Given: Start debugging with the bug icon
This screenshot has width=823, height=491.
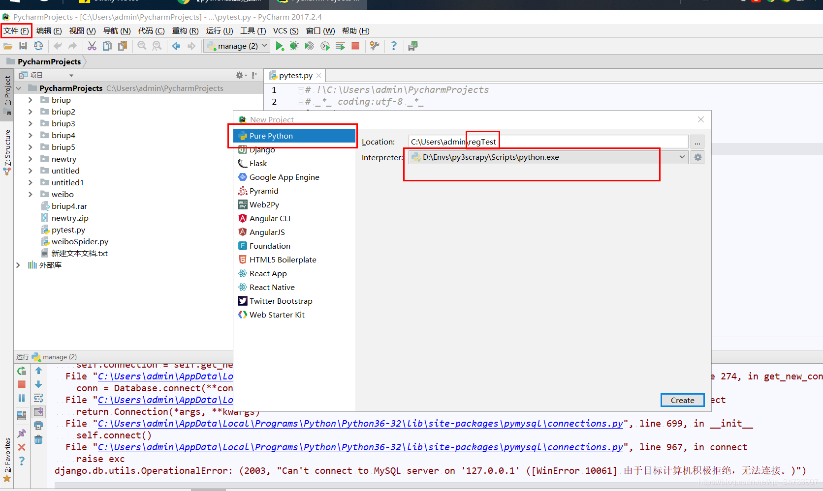Looking at the screenshot, I should tap(294, 46).
